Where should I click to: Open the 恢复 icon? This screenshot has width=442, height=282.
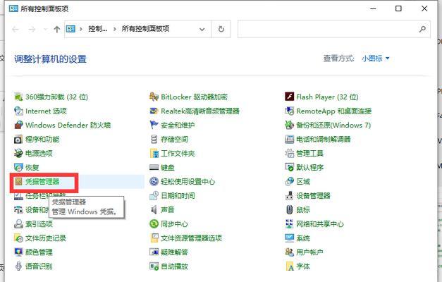click(18, 168)
